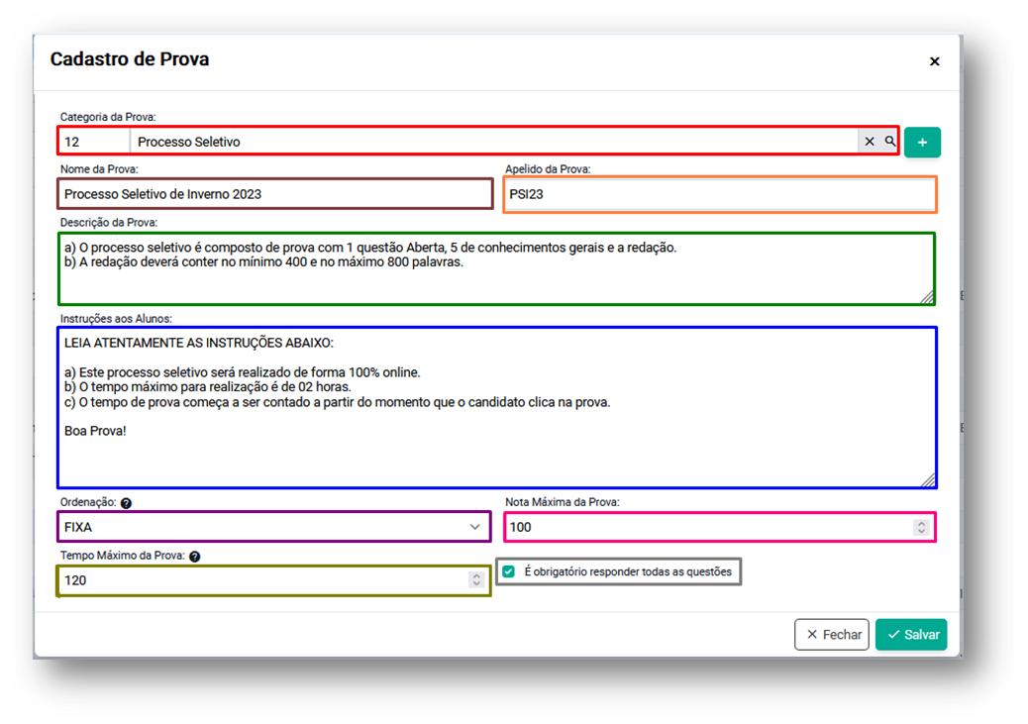Decrease Tempo Máximo with down arrow
The height and width of the screenshot is (724, 1028).
[476, 584]
